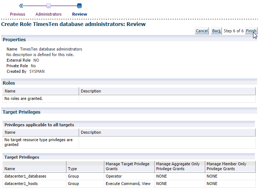259x188 pixels.
Task: Open the Administrators step link
Action: tap(49, 14)
